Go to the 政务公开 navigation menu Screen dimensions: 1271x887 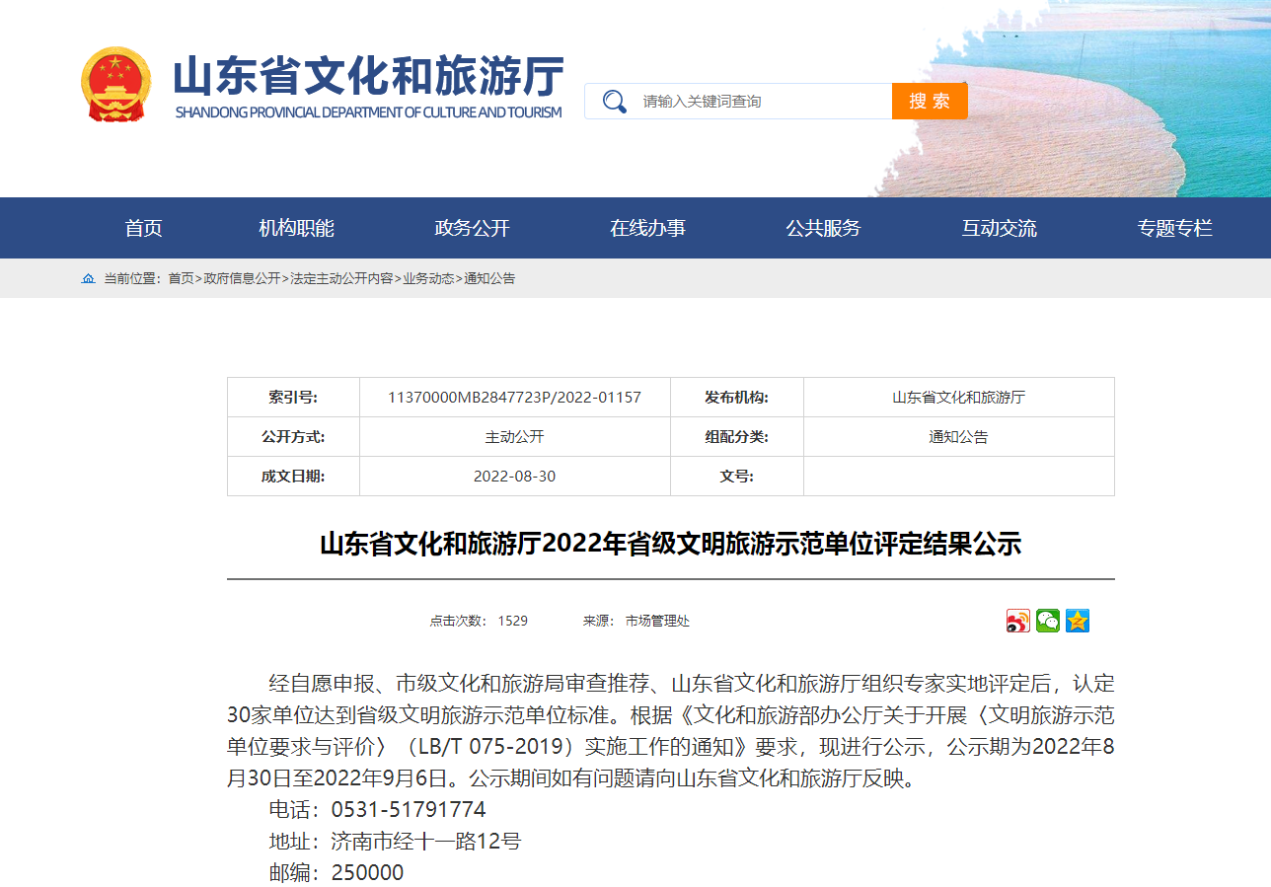click(472, 228)
